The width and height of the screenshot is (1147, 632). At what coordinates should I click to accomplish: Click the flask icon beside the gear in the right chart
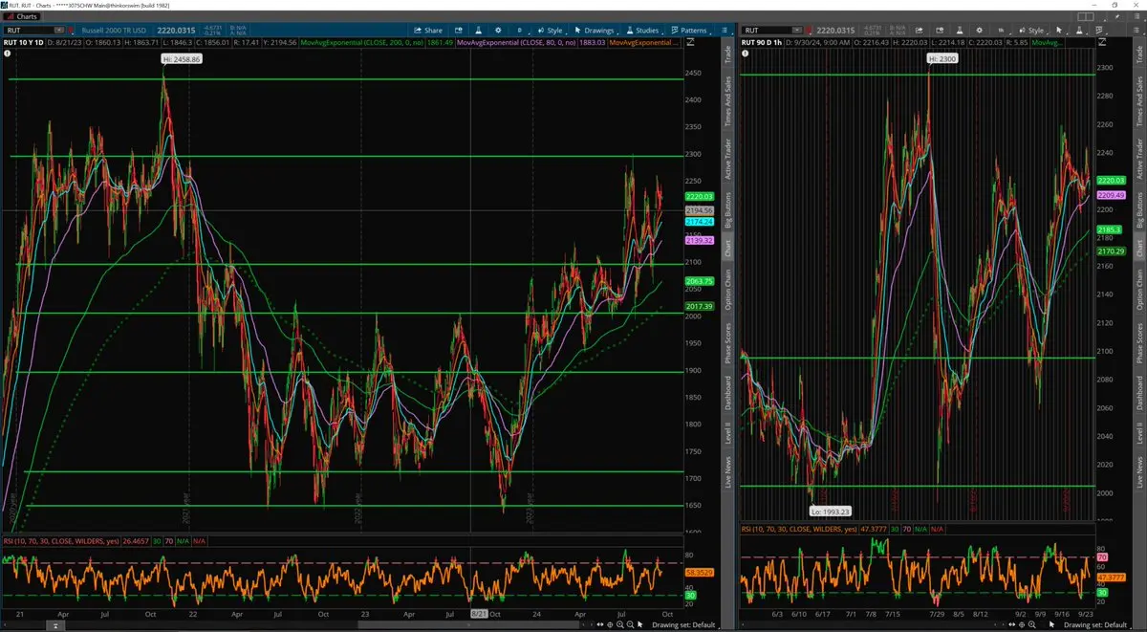[x=958, y=31]
